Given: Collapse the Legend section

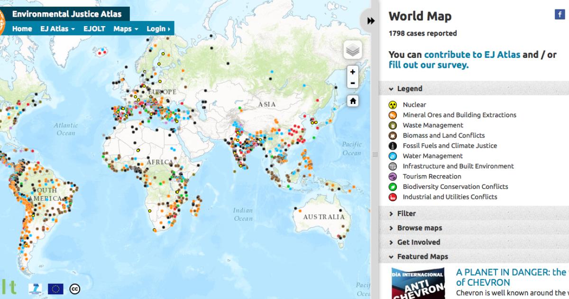Looking at the screenshot, I should 410,89.
